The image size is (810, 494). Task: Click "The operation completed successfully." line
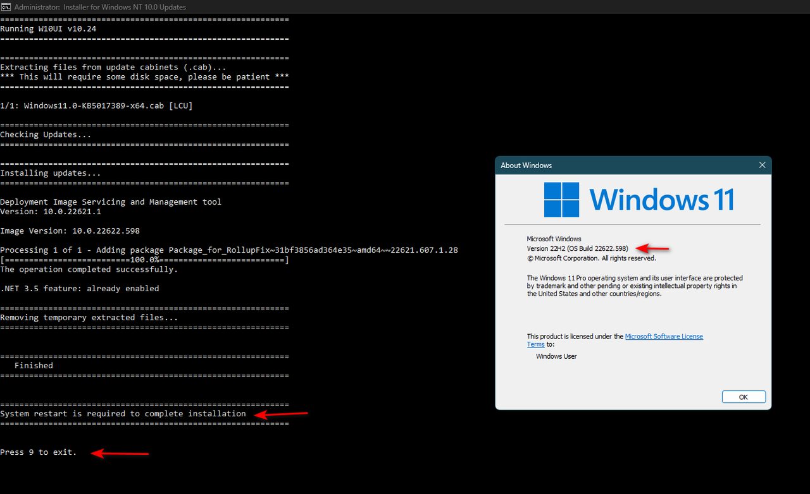point(89,269)
